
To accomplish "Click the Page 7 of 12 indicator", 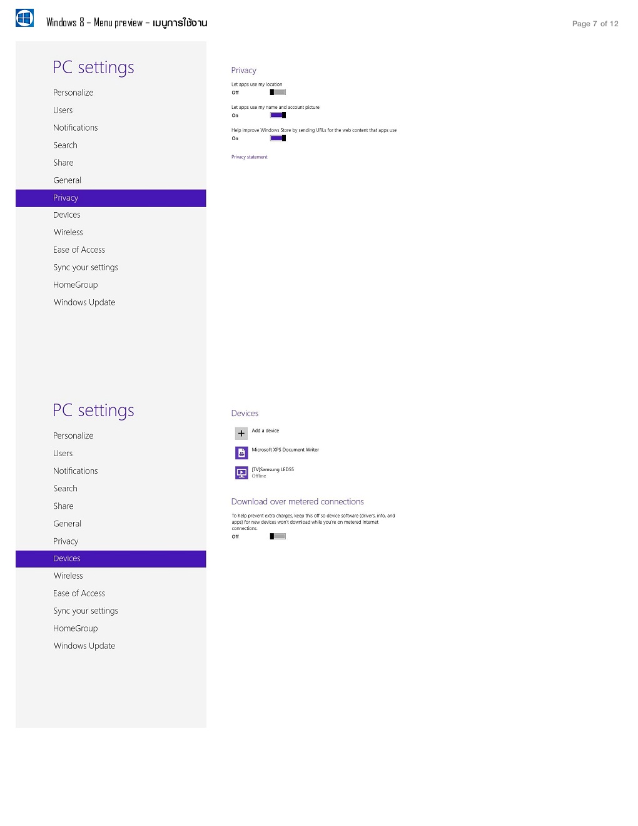I will (x=595, y=24).
